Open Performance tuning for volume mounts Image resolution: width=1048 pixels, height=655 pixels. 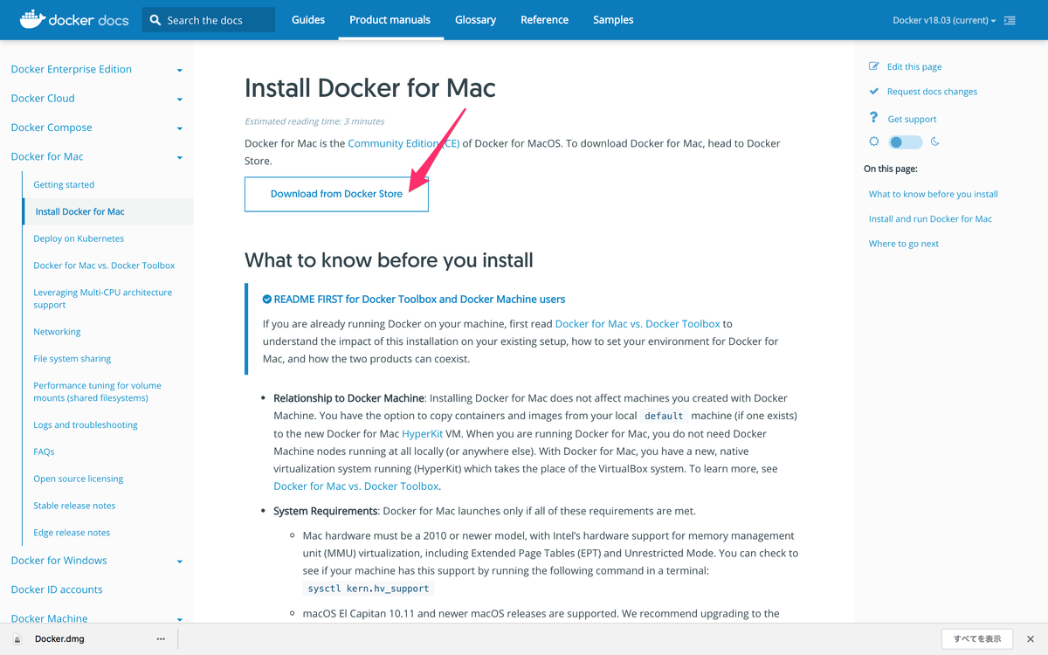(x=97, y=391)
